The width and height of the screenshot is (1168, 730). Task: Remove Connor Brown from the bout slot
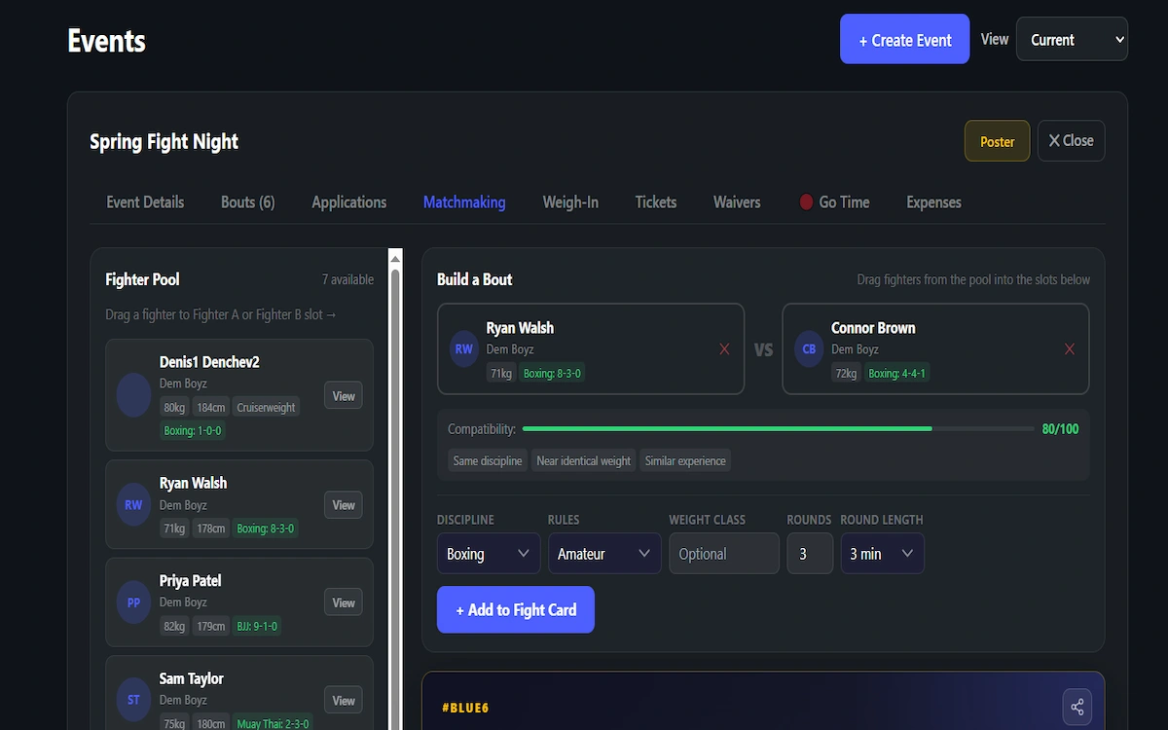[1070, 349]
